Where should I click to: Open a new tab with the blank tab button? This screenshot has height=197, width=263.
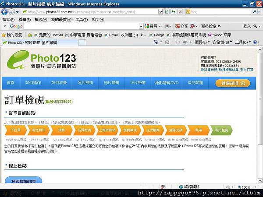[x=82, y=43]
